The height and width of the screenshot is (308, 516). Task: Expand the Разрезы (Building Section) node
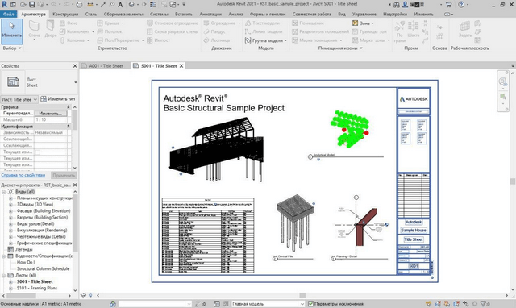(10, 218)
